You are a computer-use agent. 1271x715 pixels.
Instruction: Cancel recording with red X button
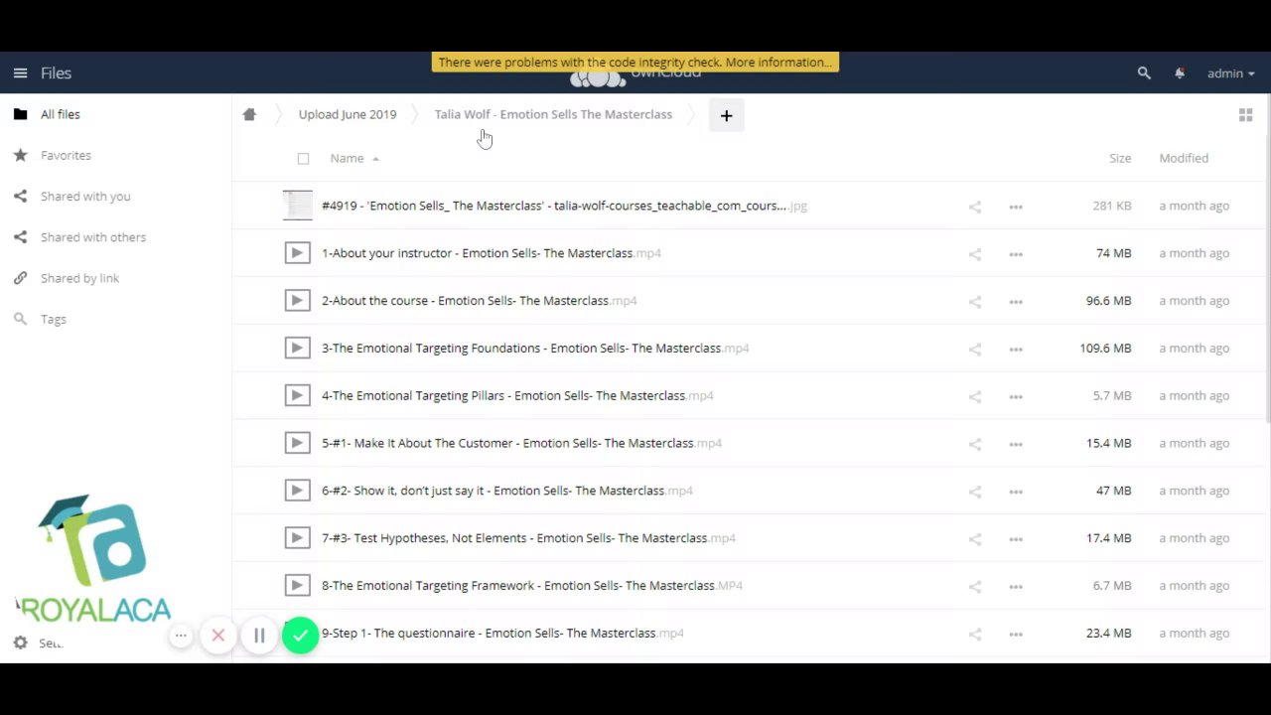pyautogui.click(x=218, y=636)
